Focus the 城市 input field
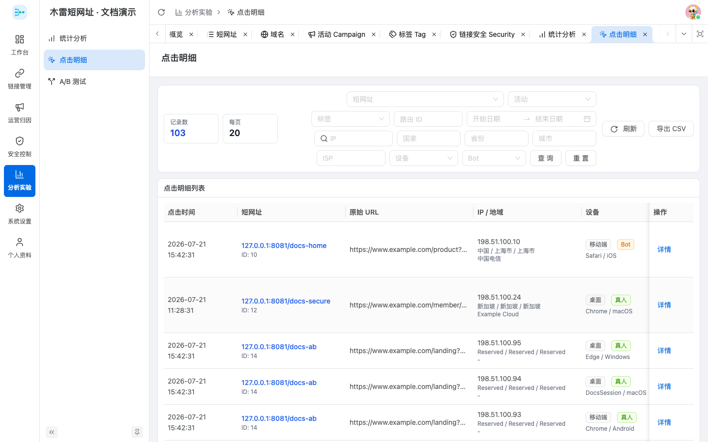The image size is (708, 442). click(564, 138)
